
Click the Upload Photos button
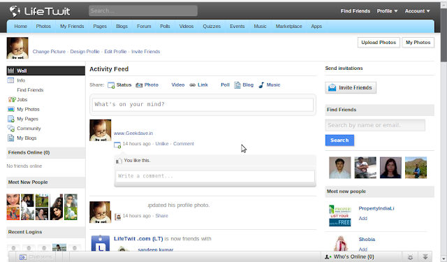(x=379, y=42)
